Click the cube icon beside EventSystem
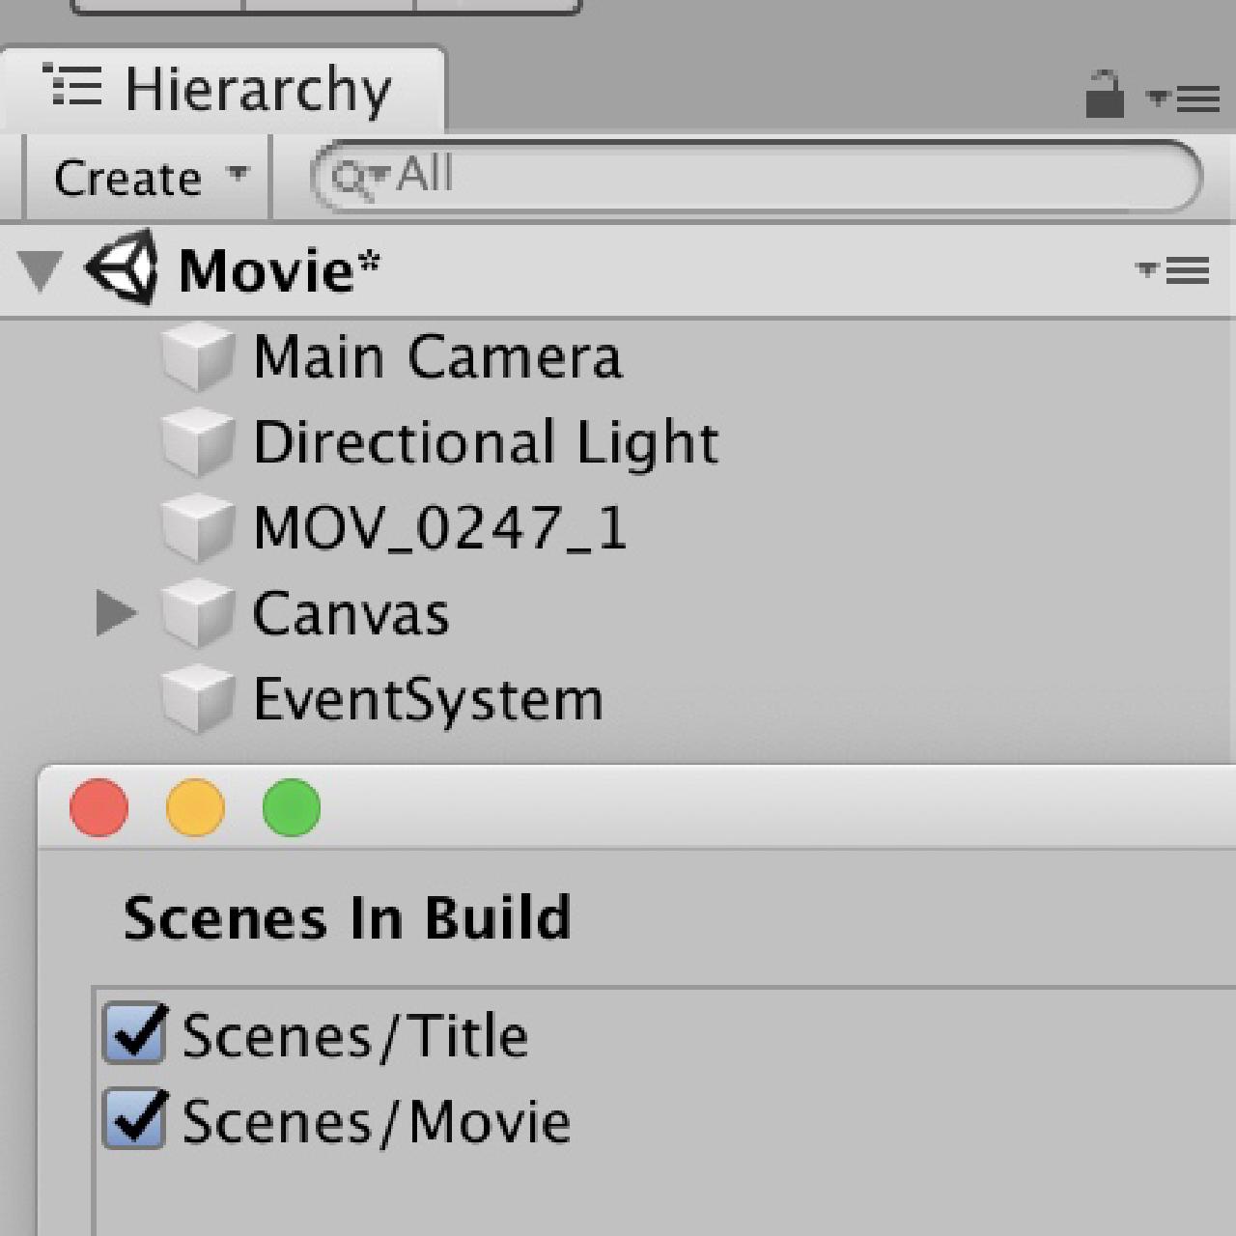The image size is (1236, 1236). (x=198, y=699)
